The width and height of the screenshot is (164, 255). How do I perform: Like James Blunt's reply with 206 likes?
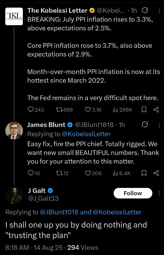click(93, 173)
